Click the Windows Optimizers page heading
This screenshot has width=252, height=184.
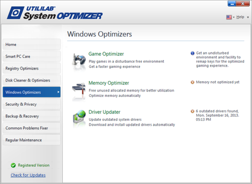(x=100, y=34)
